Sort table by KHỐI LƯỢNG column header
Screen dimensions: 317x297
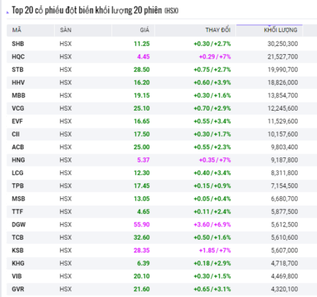[x=281, y=30]
